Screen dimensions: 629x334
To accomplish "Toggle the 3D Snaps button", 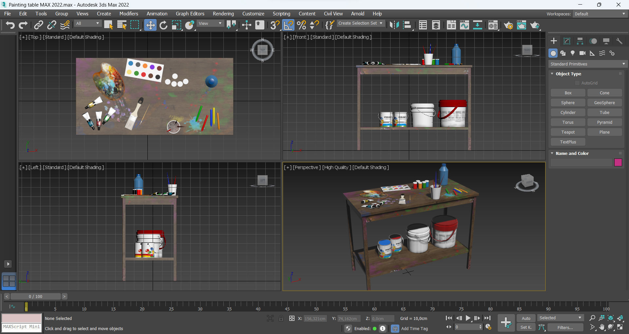I will coord(275,25).
